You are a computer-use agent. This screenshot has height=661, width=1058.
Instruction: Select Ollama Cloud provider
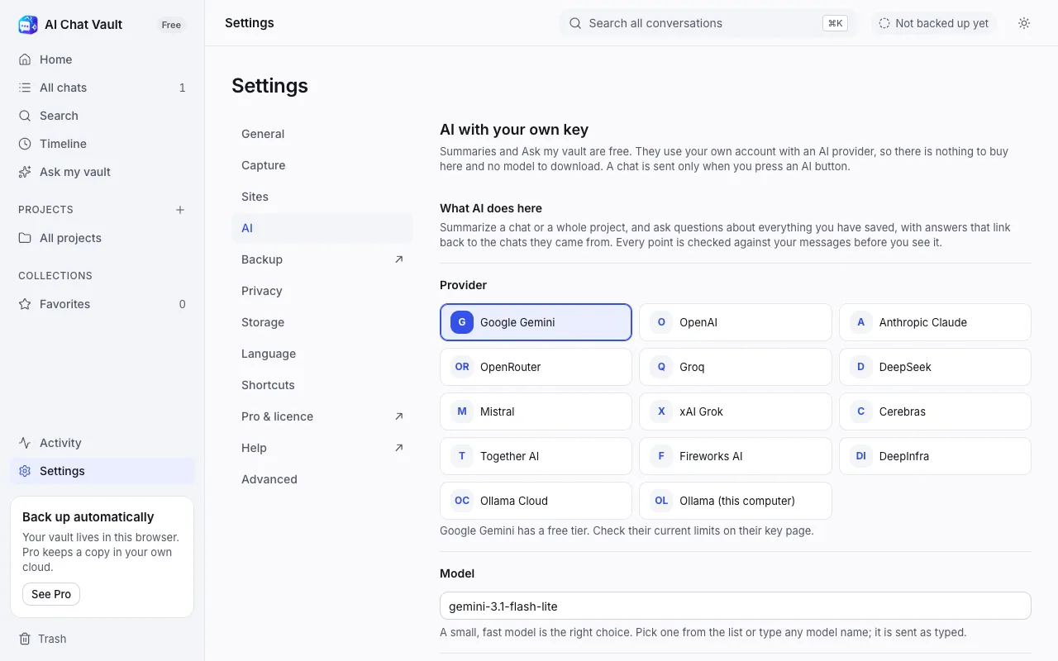[536, 501]
